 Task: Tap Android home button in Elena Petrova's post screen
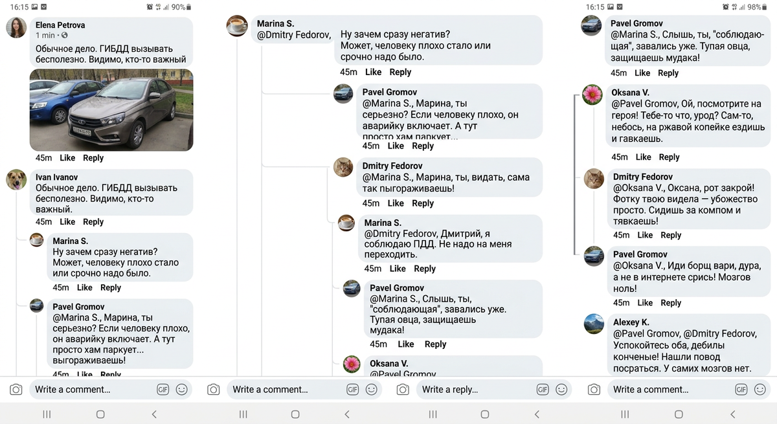click(x=100, y=414)
